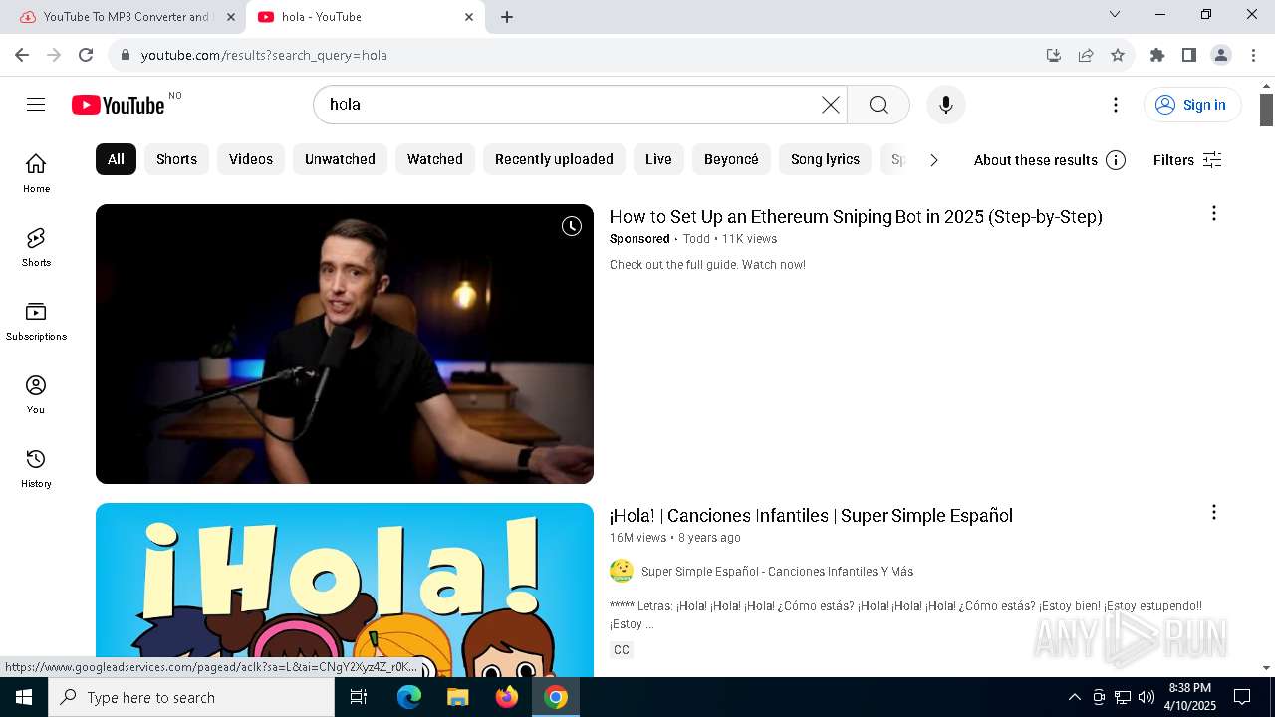Screen dimensions: 1275x717
Task: Select the Unwatched filter chip
Action: 340,159
